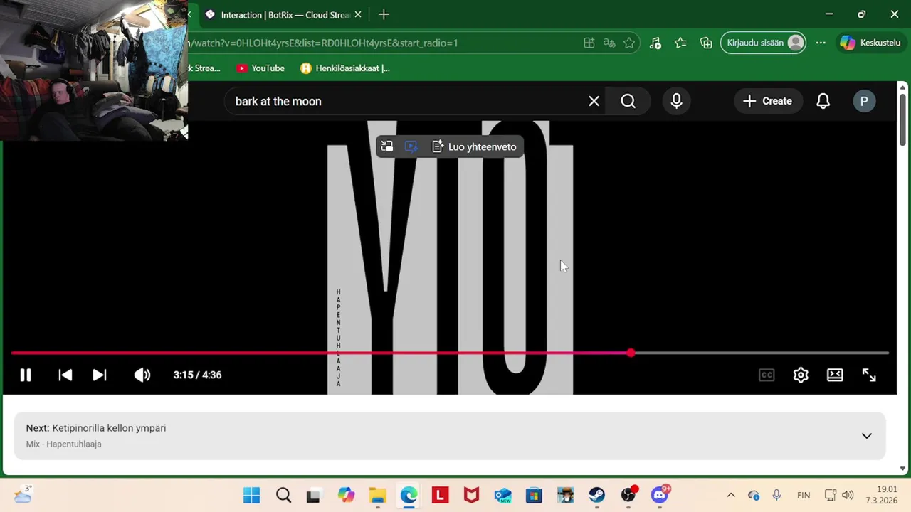
Task: Mute the video volume
Action: click(x=142, y=375)
